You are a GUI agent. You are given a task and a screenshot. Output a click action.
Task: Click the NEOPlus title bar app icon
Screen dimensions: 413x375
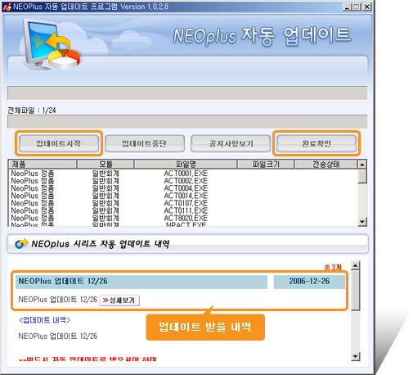[7, 7]
